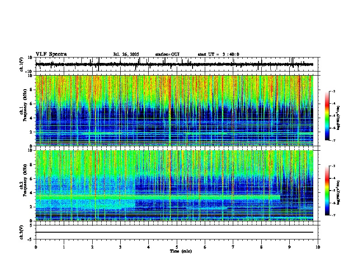The image size is (358, 277).
Task: Click the "ch.1(V)" axis label
Action: (22, 64)
